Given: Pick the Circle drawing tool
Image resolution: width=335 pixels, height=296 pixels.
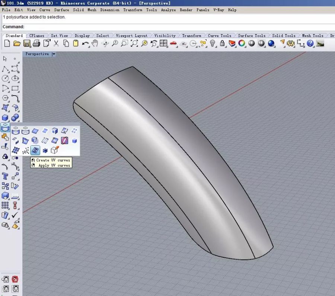Looking at the screenshot, I should (5, 78).
